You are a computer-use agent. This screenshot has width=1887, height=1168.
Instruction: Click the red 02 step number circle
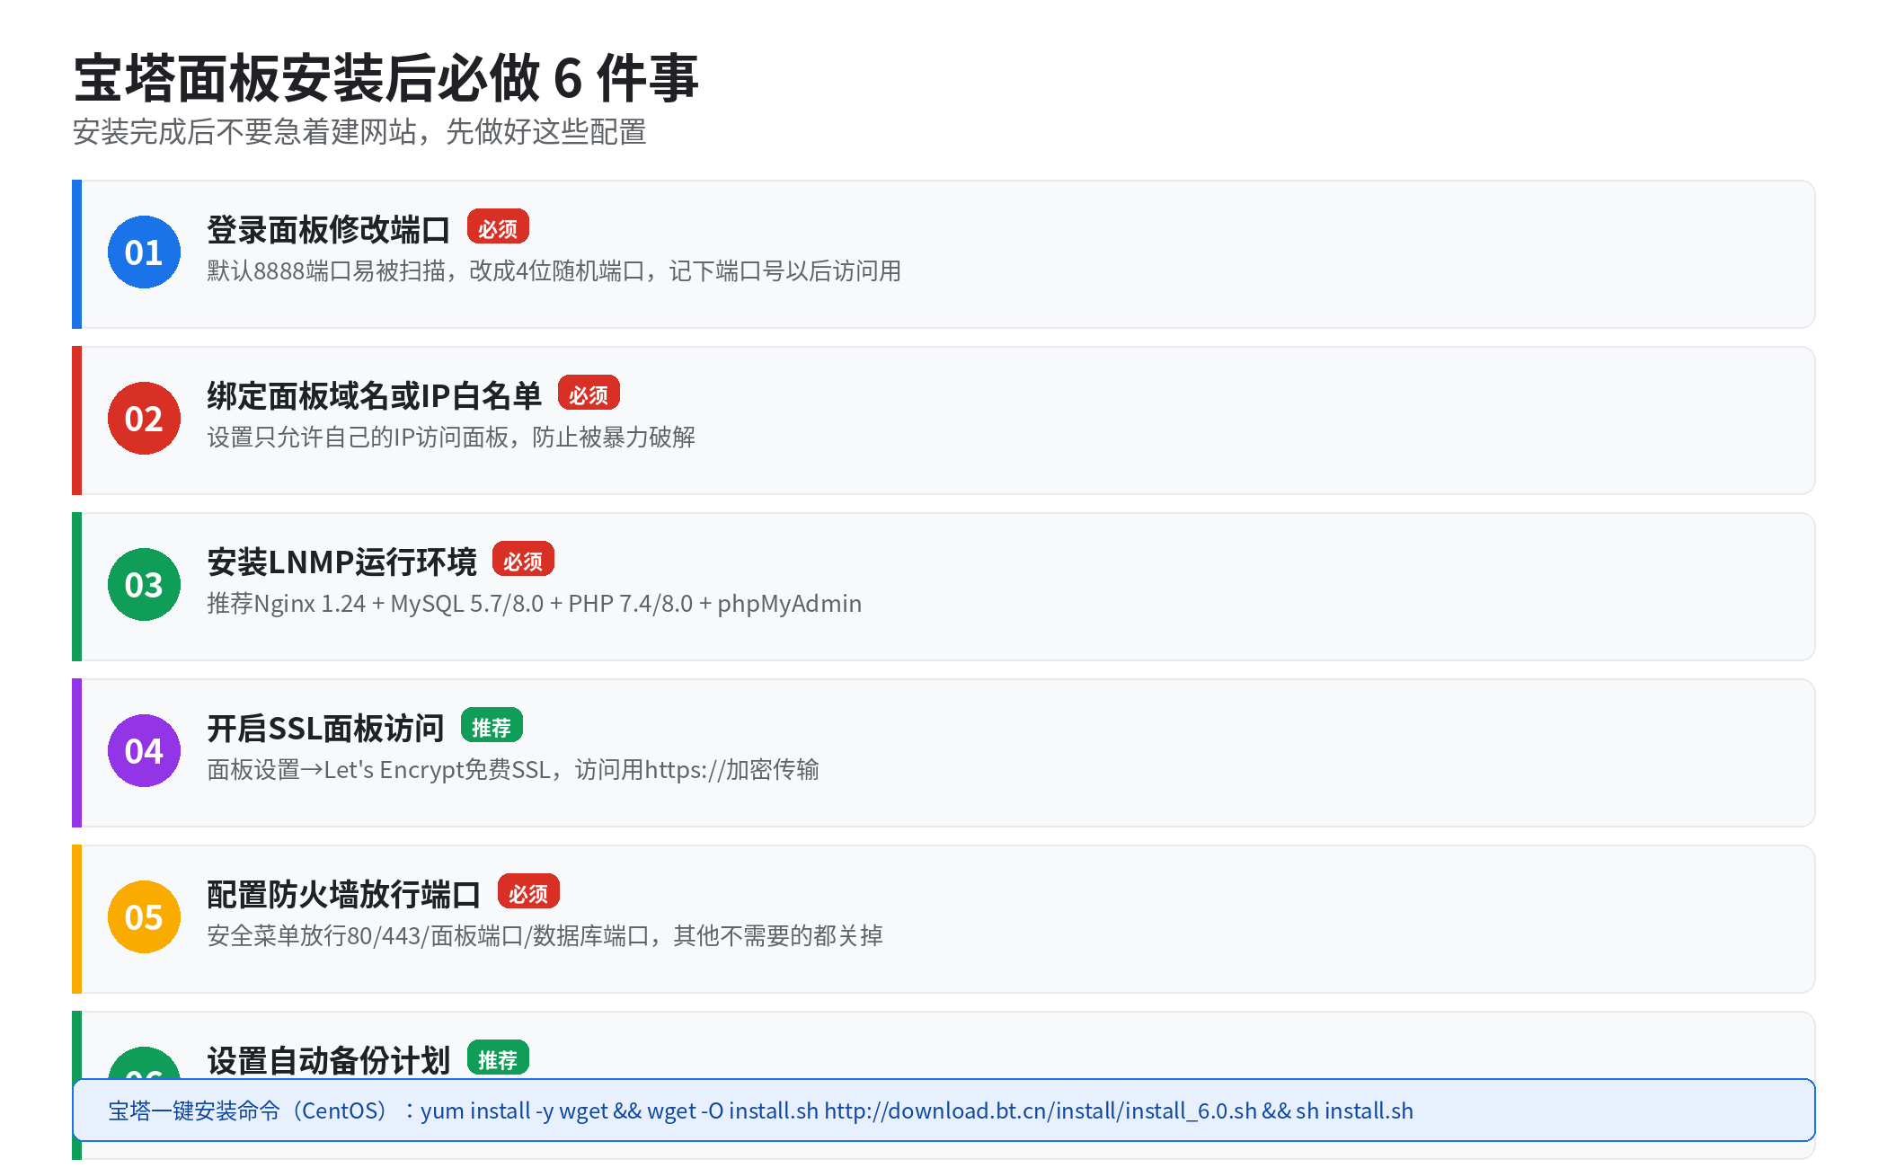[x=144, y=419]
